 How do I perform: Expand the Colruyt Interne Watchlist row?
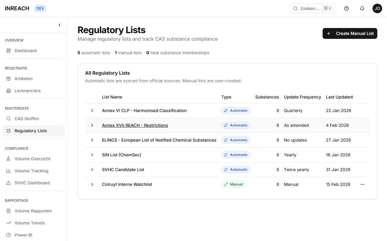(92, 184)
